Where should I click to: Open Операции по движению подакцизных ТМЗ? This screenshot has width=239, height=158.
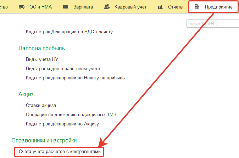coord(71,114)
